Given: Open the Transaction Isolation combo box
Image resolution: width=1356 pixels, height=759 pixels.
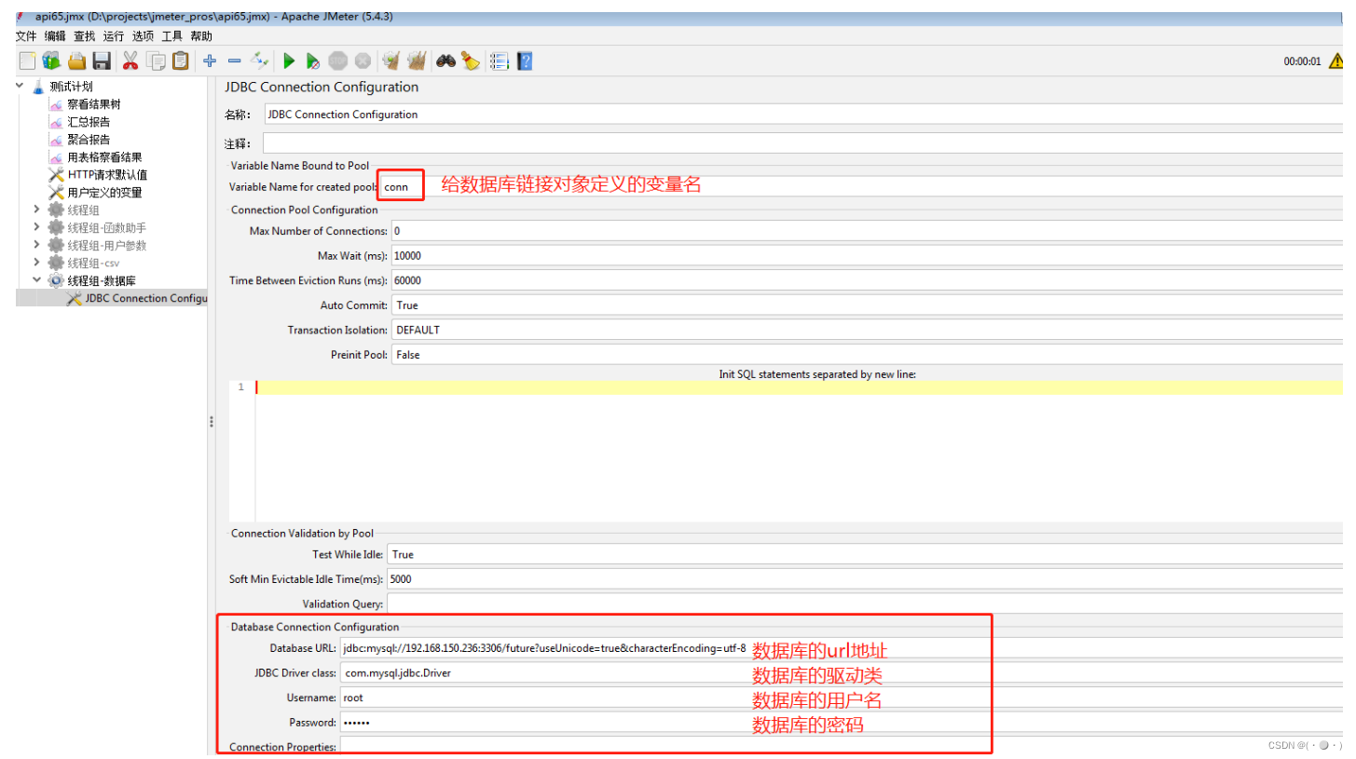Looking at the screenshot, I should tap(867, 330).
